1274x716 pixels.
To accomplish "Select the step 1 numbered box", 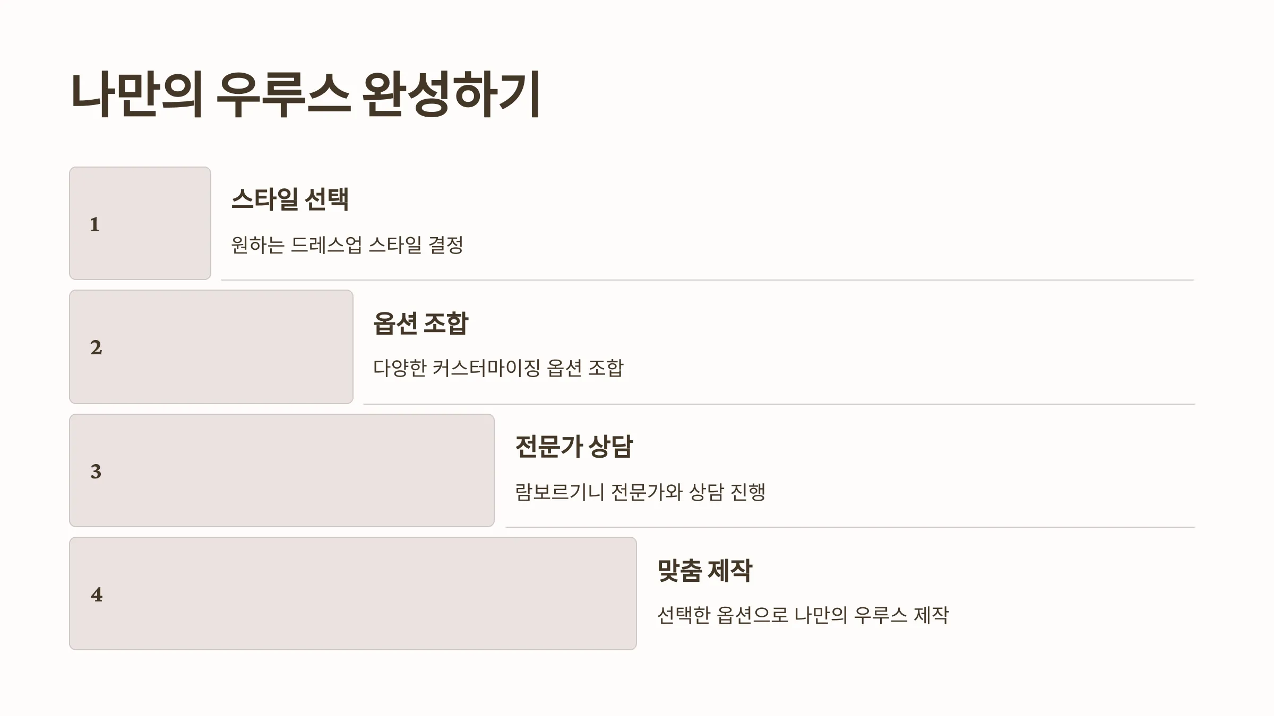I will [140, 223].
